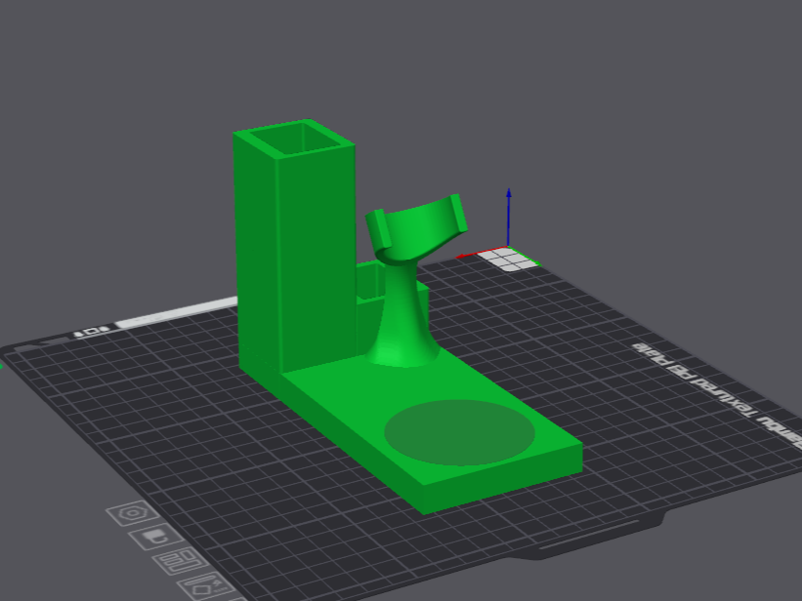The width and height of the screenshot is (802, 601).
Task: Open plate settings hexagon gear icon
Action: click(133, 512)
